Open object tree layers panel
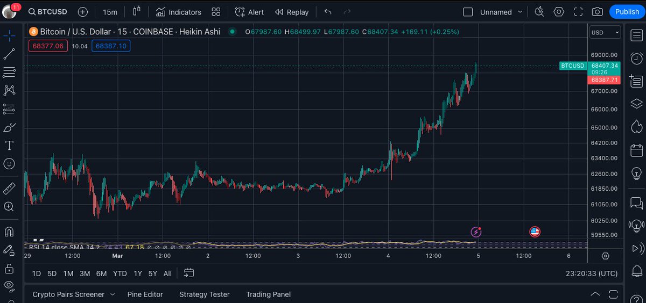Viewport: 646px width, 303px height. pyautogui.click(x=637, y=104)
